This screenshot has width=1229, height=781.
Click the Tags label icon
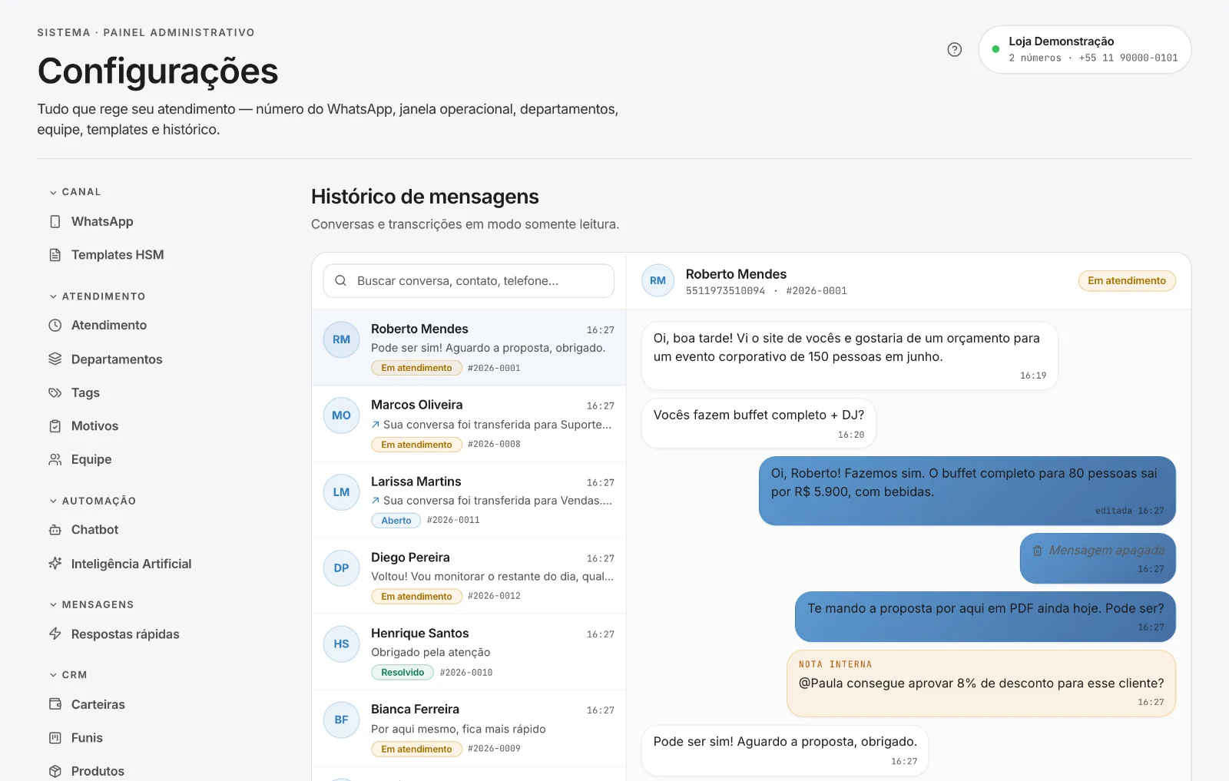click(55, 393)
